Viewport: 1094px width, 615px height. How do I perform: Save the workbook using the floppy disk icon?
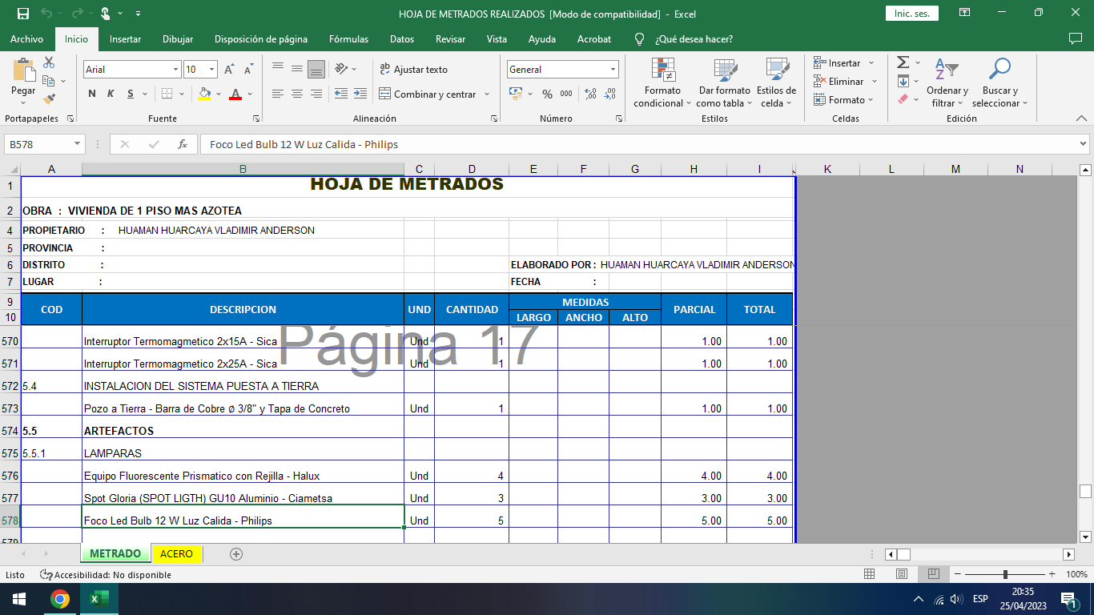(x=22, y=14)
